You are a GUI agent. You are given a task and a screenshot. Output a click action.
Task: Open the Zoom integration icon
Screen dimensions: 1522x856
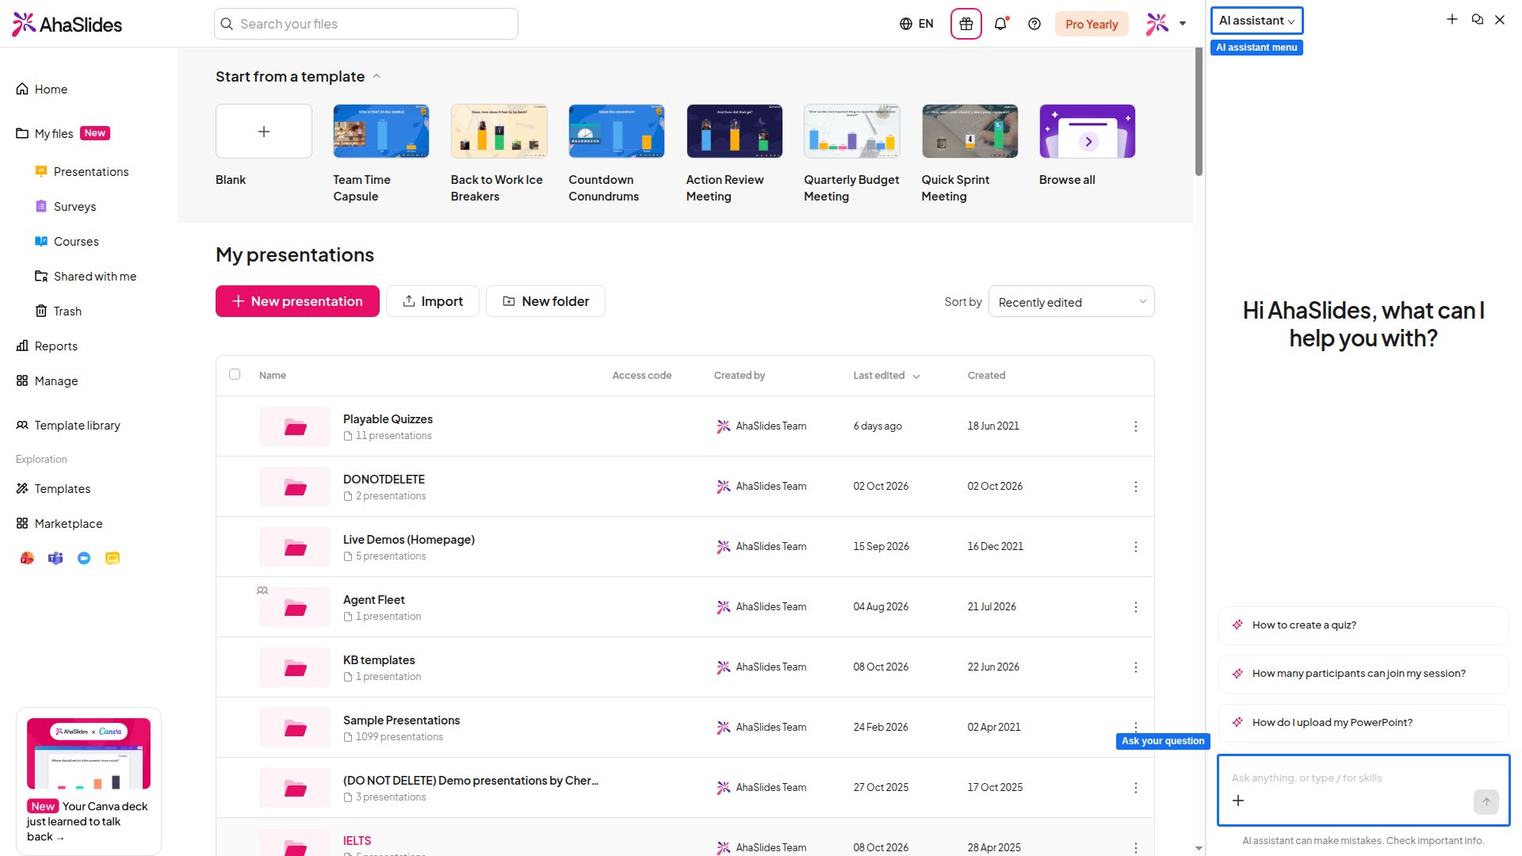(x=84, y=559)
